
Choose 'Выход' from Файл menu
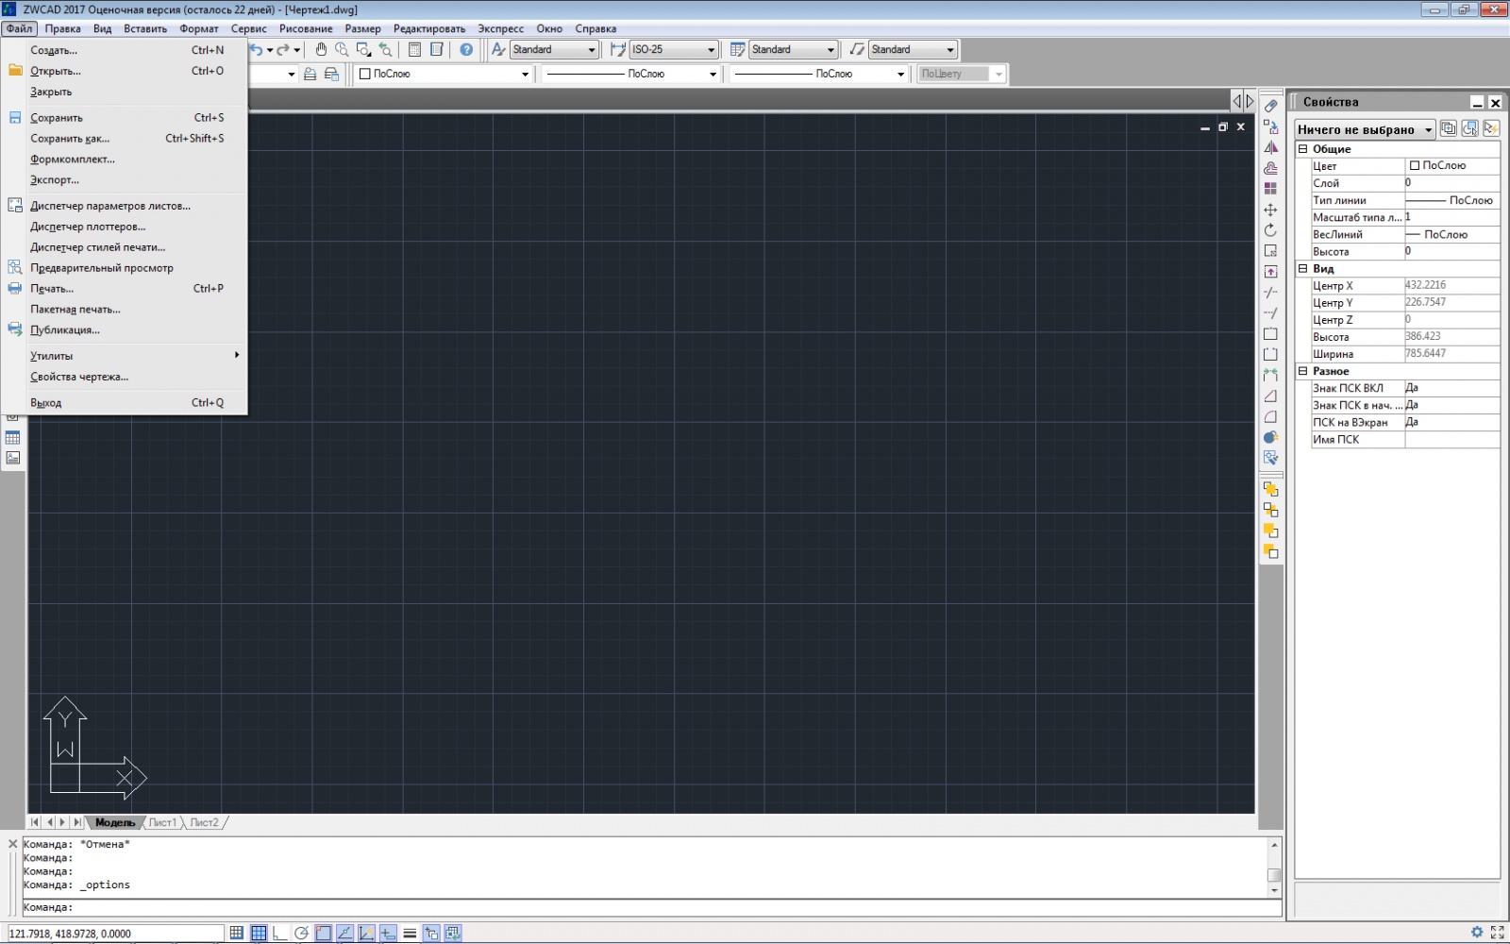[x=125, y=403]
